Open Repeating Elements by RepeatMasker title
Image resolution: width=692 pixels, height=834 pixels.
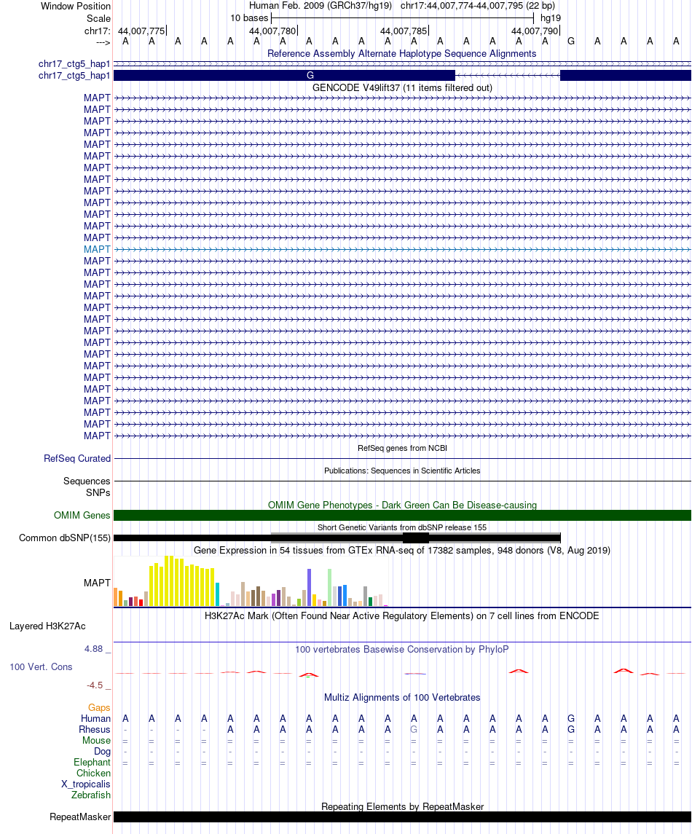pyautogui.click(x=402, y=807)
